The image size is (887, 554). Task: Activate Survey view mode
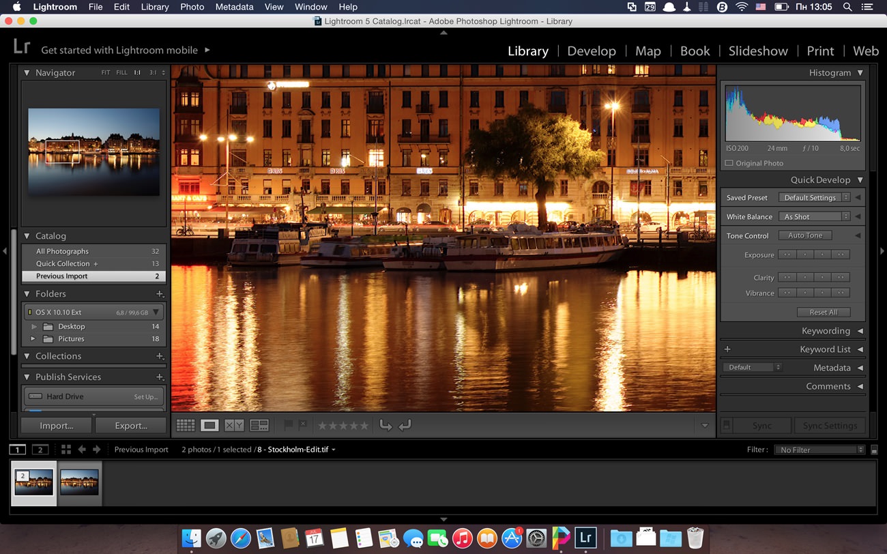259,424
